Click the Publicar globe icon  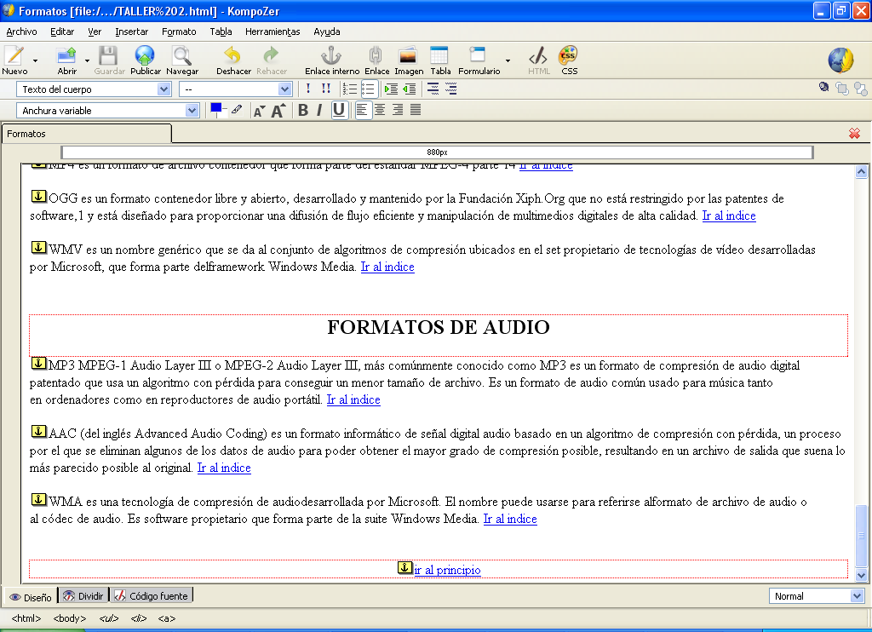(x=145, y=55)
